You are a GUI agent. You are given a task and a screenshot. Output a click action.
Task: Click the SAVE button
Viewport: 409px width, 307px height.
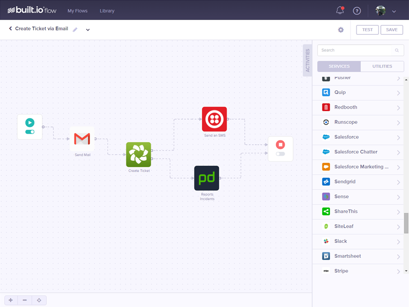[x=391, y=30]
